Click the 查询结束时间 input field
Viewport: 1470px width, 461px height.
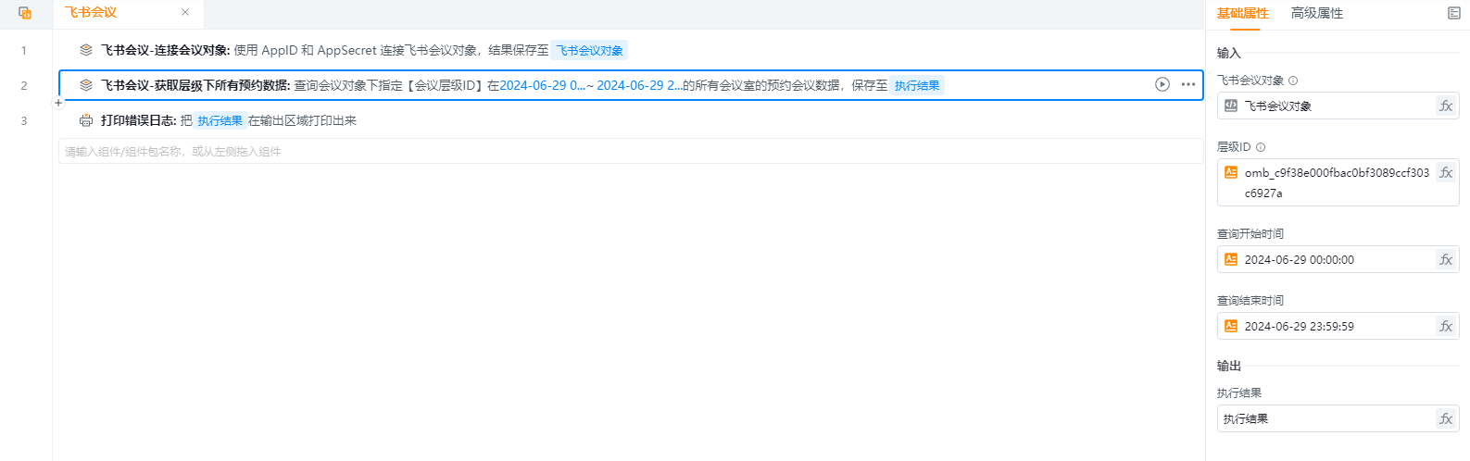coord(1334,327)
